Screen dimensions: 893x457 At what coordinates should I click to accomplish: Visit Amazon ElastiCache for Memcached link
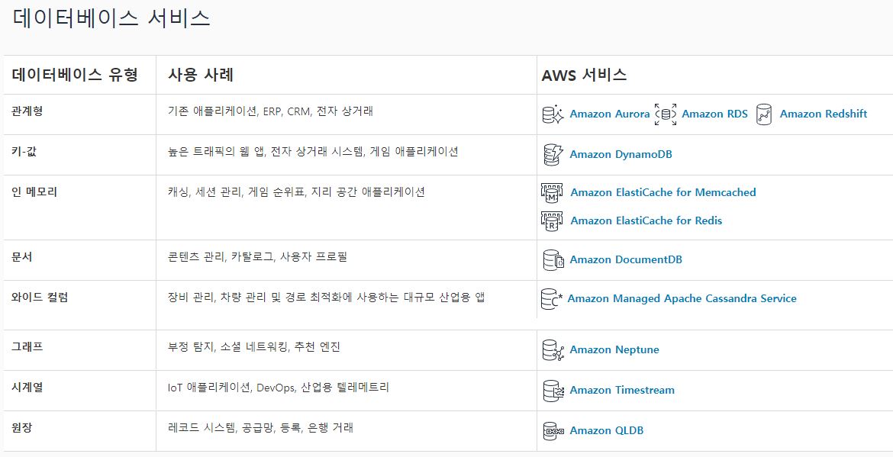click(x=663, y=192)
